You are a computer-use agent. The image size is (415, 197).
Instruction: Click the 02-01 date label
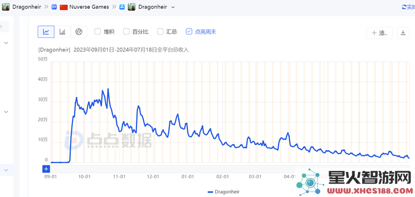tap(222, 177)
